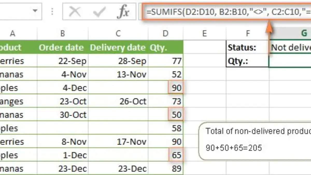Select delivery date cell '13-Nov'

(118, 74)
